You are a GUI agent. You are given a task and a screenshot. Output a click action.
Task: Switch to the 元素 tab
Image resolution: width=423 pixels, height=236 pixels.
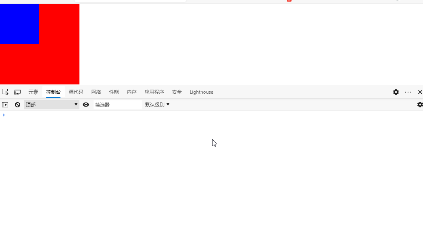(33, 92)
